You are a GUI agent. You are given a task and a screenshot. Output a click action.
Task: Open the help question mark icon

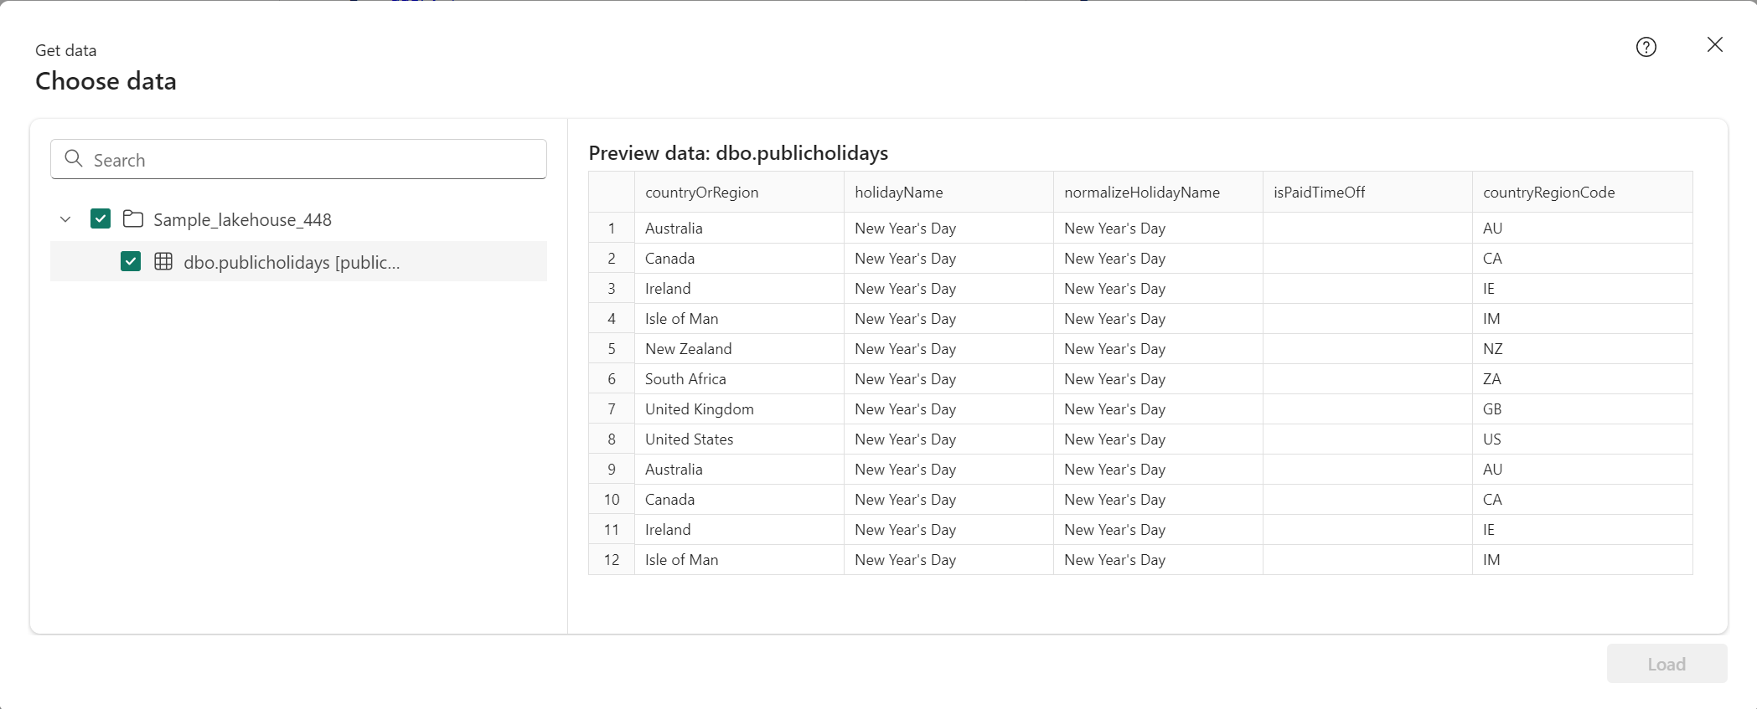[1646, 47]
